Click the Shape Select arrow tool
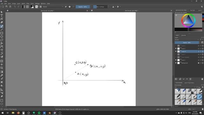The height and width of the screenshot is (115, 204). pos(2,12)
